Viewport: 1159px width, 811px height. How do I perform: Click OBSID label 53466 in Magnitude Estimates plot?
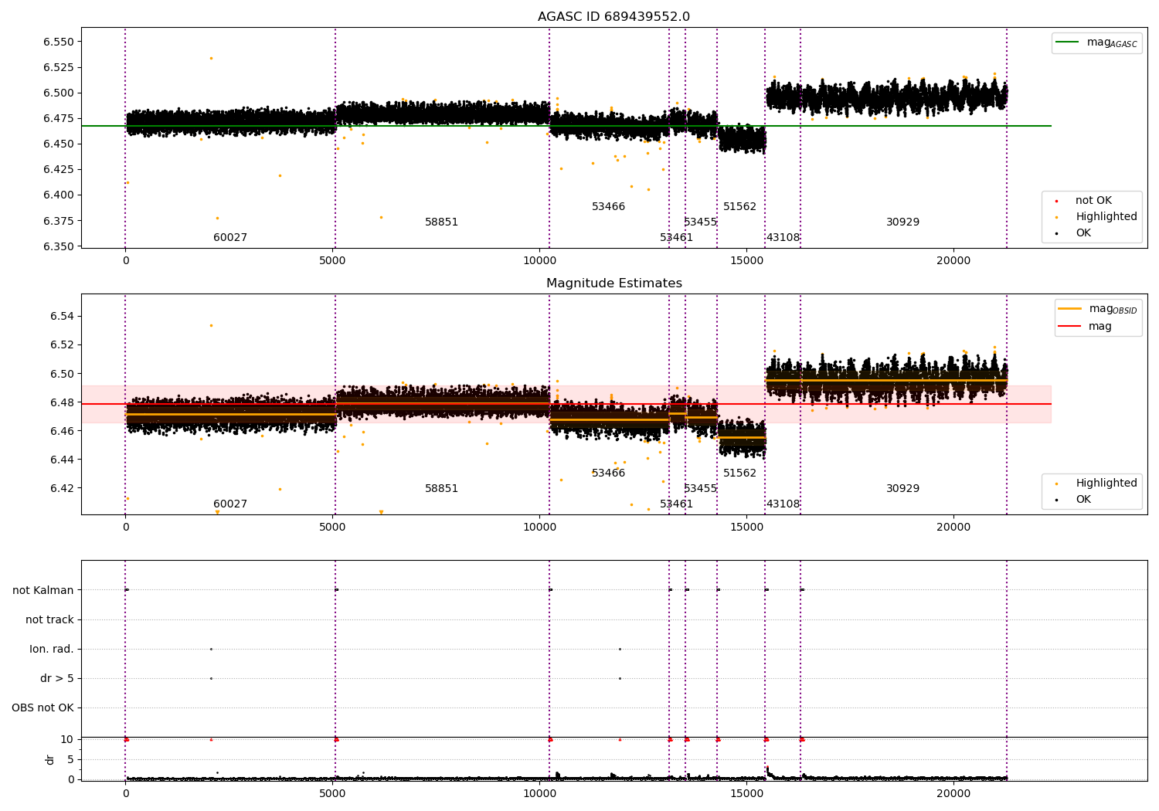[x=608, y=473]
